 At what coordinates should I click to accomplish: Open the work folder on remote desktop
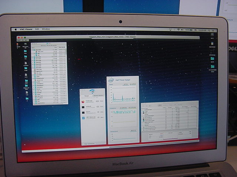(x=212, y=59)
